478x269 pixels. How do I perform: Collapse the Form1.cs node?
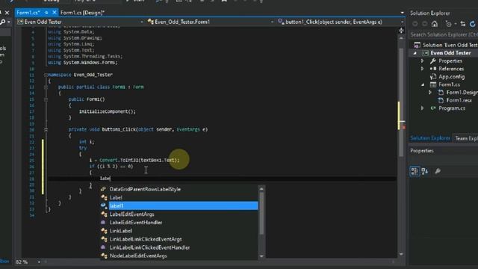(422, 84)
